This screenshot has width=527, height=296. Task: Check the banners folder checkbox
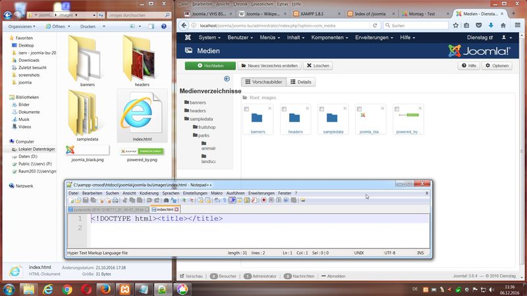(x=246, y=109)
